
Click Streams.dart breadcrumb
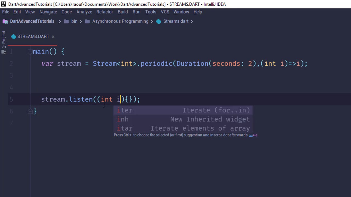(x=176, y=21)
